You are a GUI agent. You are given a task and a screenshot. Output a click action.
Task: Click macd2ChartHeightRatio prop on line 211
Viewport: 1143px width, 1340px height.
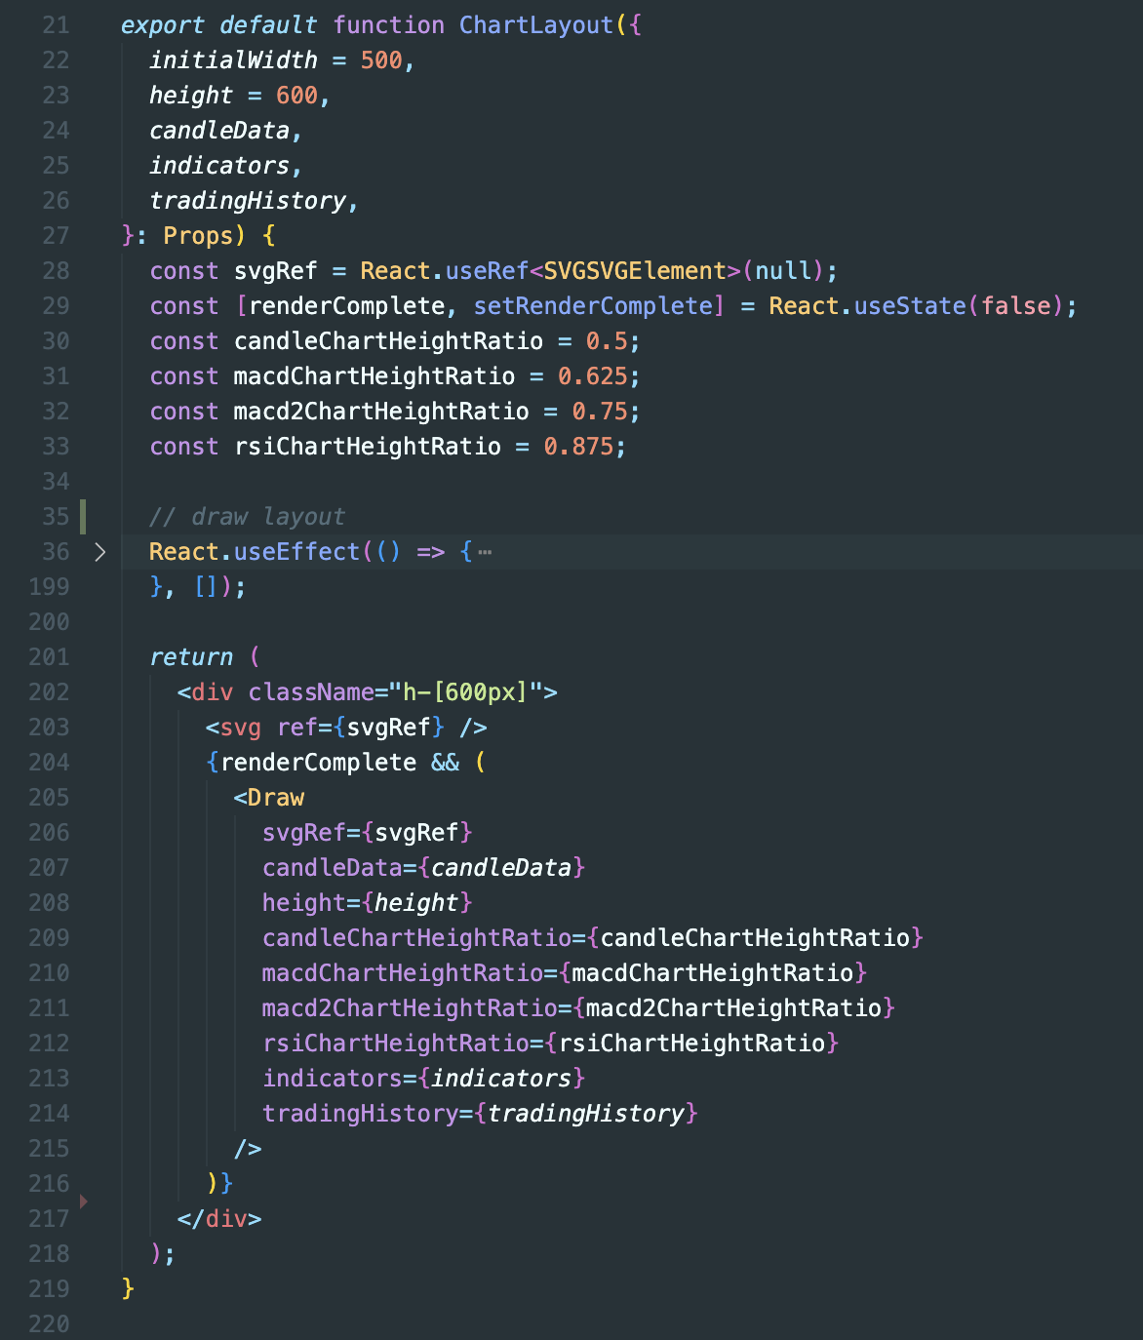pos(410,1008)
